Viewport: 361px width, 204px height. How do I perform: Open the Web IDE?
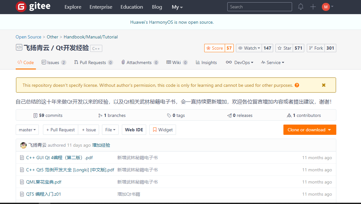[x=134, y=130]
